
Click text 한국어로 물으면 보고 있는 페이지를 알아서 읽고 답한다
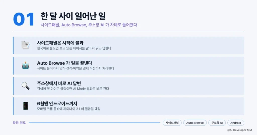click(74, 48)
